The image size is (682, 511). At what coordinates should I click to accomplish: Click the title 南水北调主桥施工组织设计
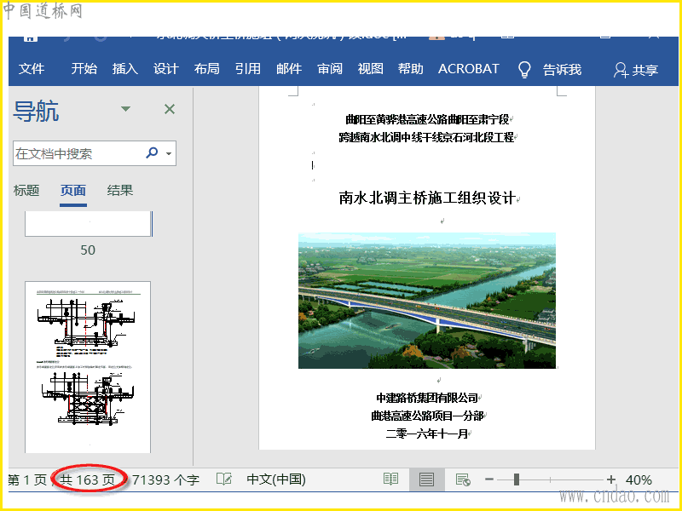coord(428,198)
